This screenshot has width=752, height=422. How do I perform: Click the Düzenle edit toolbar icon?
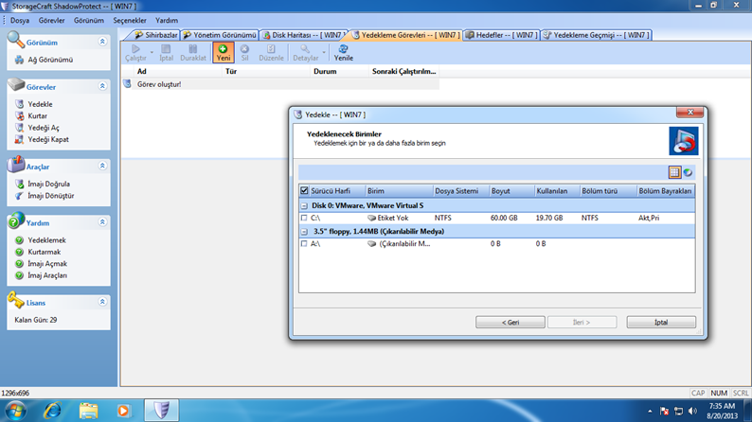pyautogui.click(x=271, y=52)
